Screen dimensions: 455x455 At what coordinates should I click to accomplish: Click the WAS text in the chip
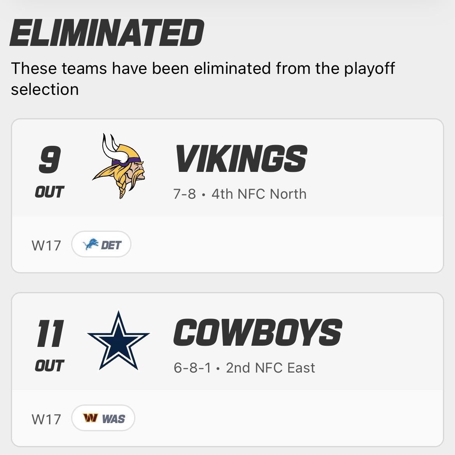114,419
